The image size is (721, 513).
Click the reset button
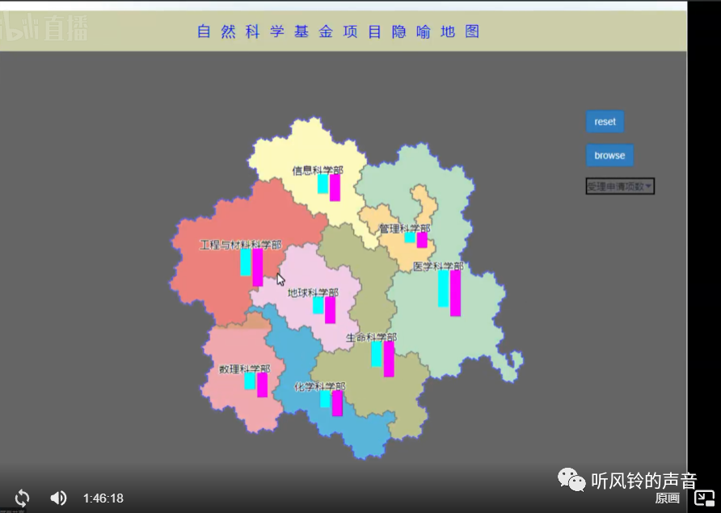click(605, 121)
